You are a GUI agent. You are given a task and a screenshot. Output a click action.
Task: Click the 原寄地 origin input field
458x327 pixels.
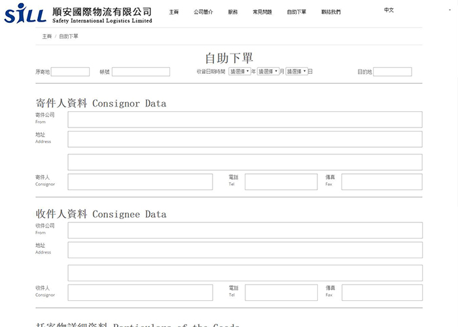point(70,72)
